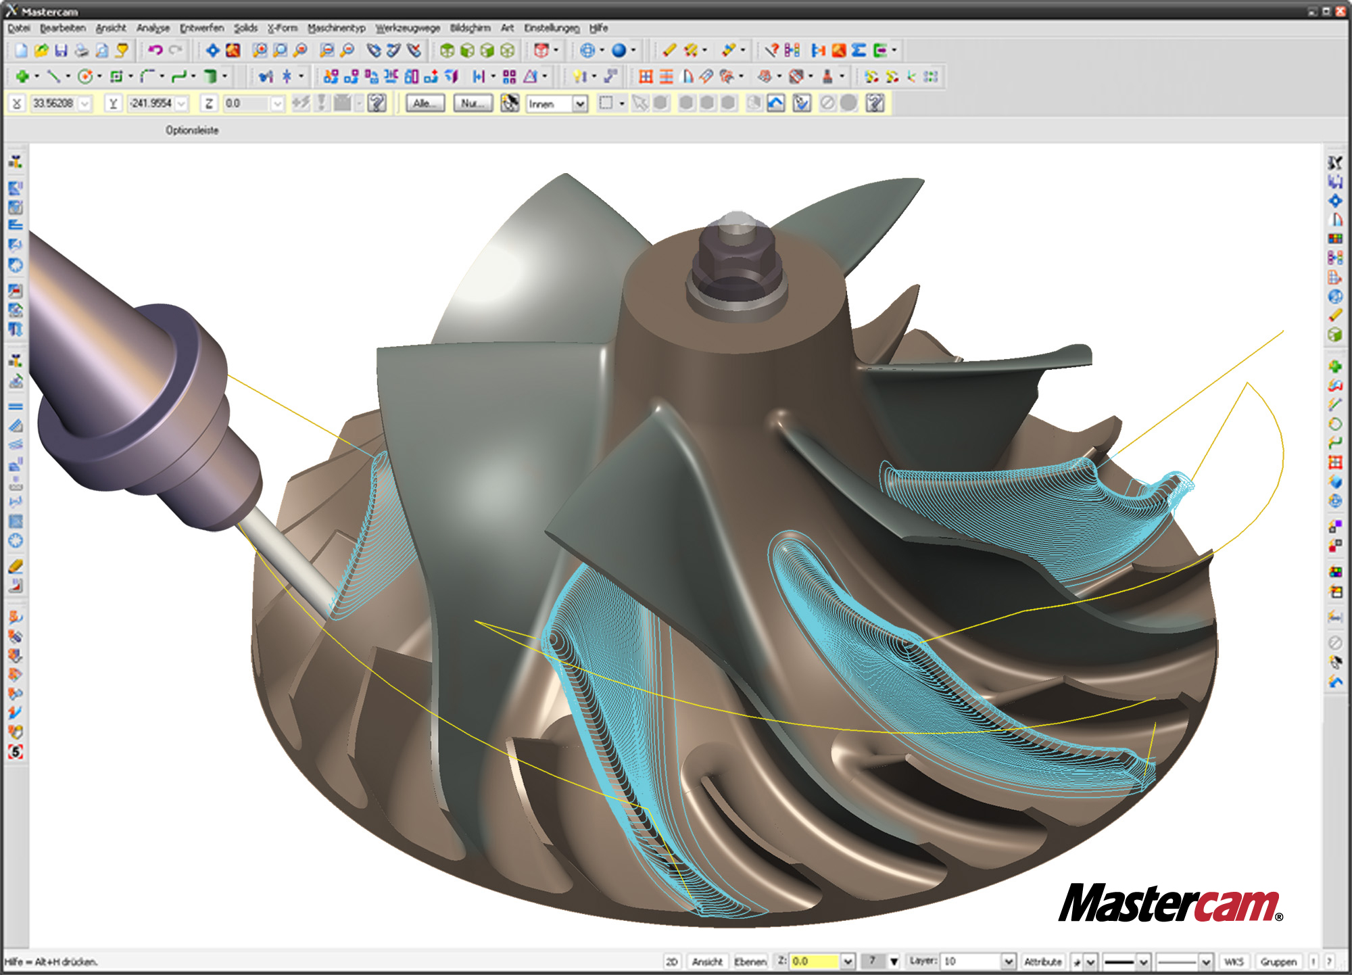
Task: Toggle the 2D/3D mode button
Action: (673, 961)
